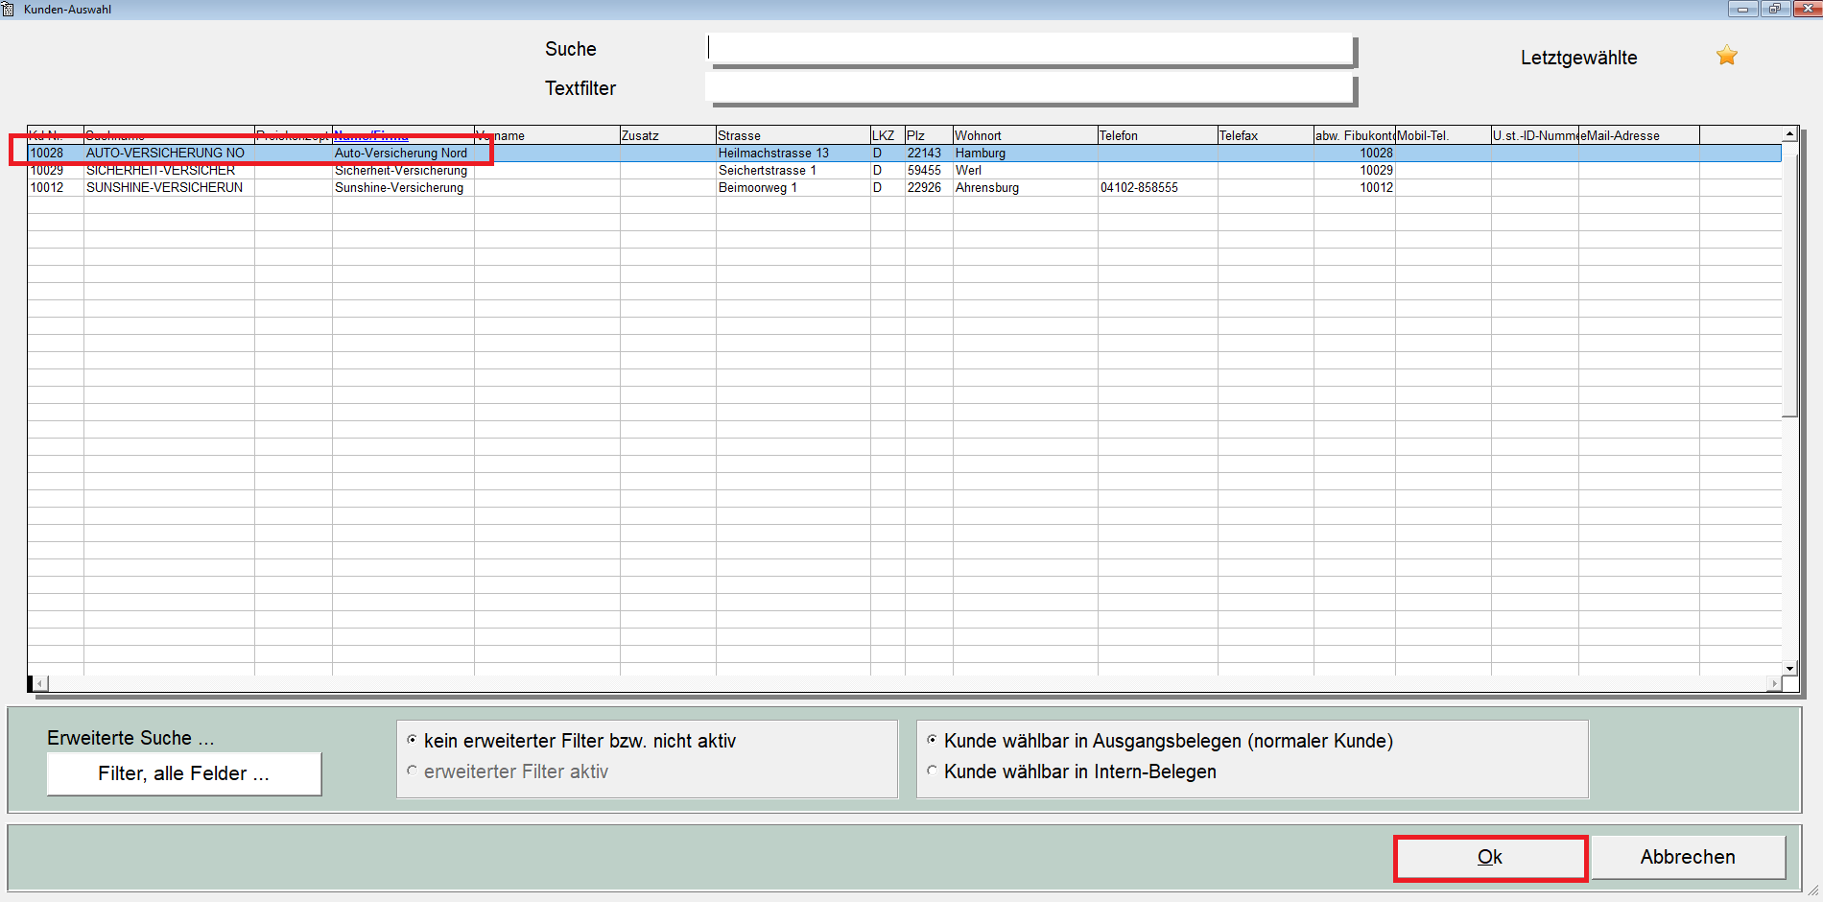Screen dimensions: 1823x902
Task: Focus the Textfilter input field
Action: point(1030,88)
